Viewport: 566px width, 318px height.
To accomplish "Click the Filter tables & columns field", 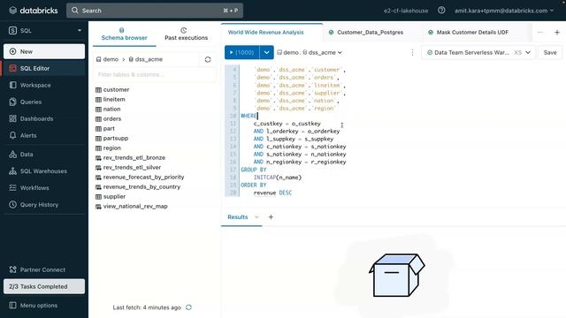I will click(156, 74).
